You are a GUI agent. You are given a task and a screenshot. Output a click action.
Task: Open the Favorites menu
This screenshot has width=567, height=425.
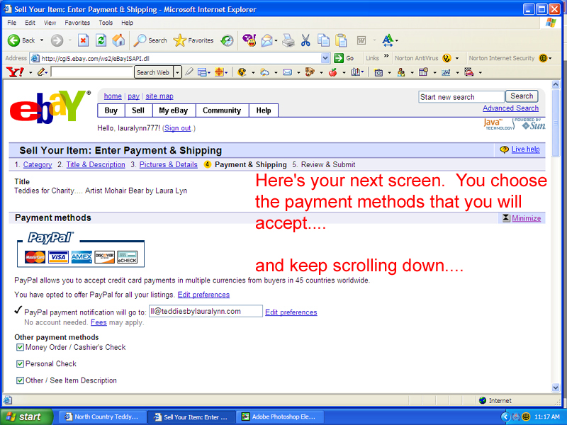point(77,23)
